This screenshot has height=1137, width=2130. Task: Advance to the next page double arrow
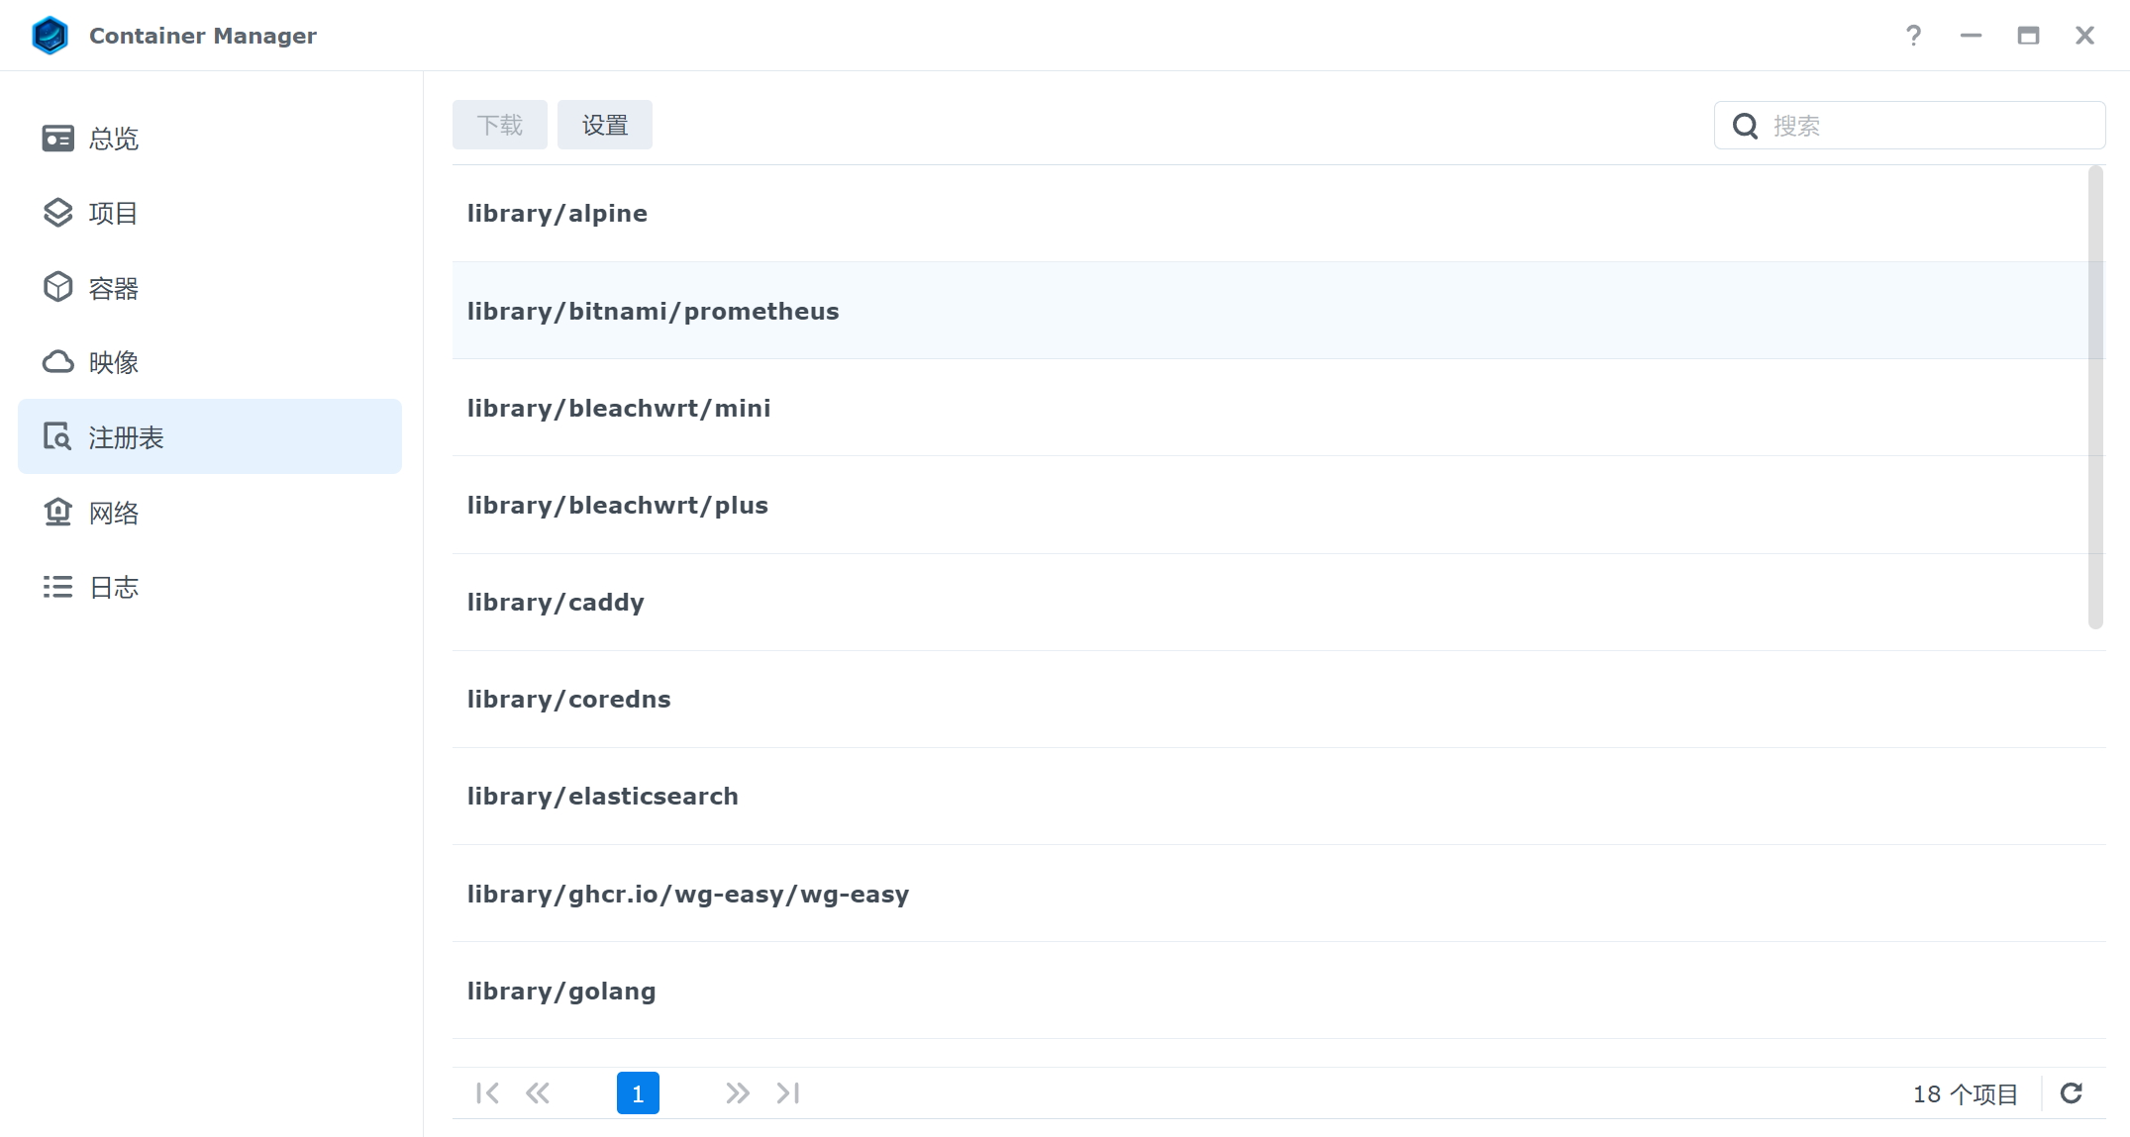737,1093
